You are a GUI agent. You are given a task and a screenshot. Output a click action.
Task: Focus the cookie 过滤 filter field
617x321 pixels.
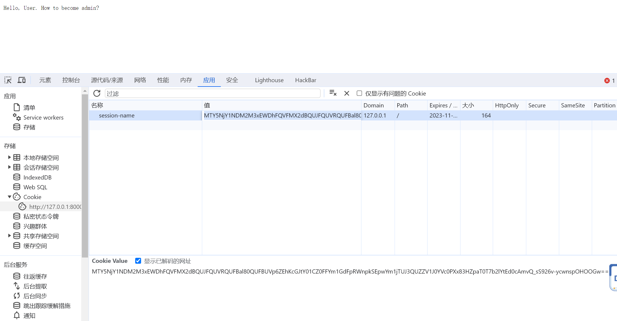pos(212,93)
